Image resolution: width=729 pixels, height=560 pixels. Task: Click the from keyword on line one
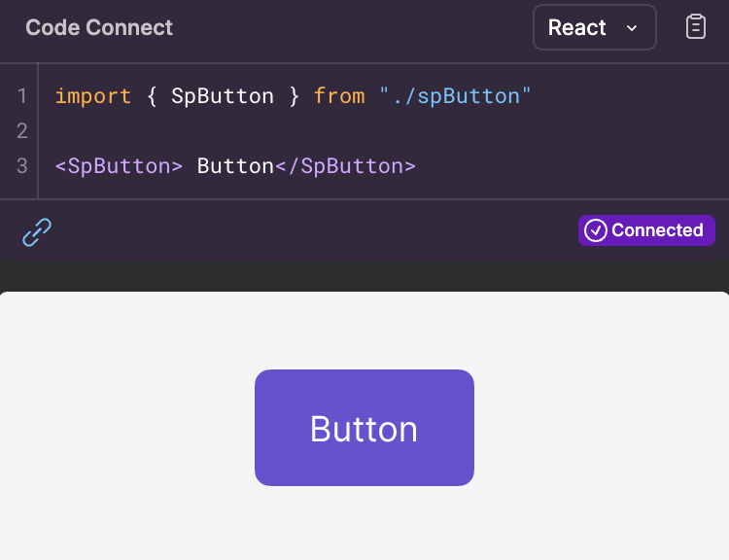[x=339, y=96]
